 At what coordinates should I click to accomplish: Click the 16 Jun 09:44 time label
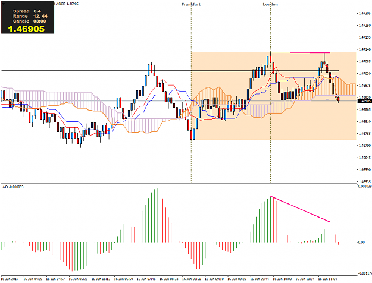(260, 279)
